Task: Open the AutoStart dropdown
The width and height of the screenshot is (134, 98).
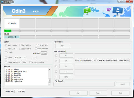Action: pyautogui.click(x=44, y=53)
